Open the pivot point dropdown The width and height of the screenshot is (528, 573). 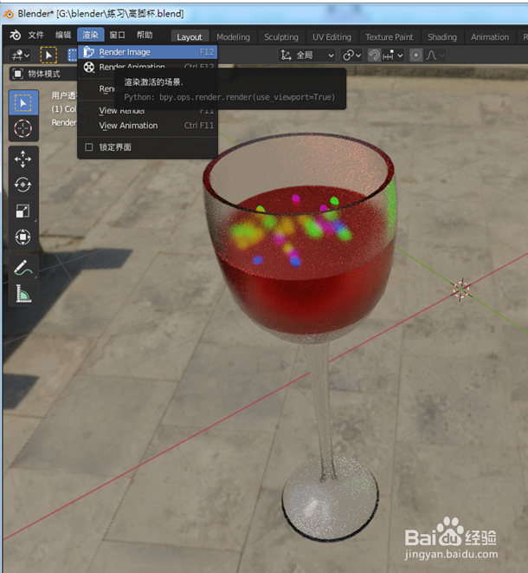coord(351,55)
